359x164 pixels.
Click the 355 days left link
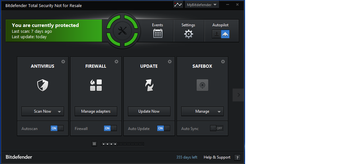(x=187, y=157)
